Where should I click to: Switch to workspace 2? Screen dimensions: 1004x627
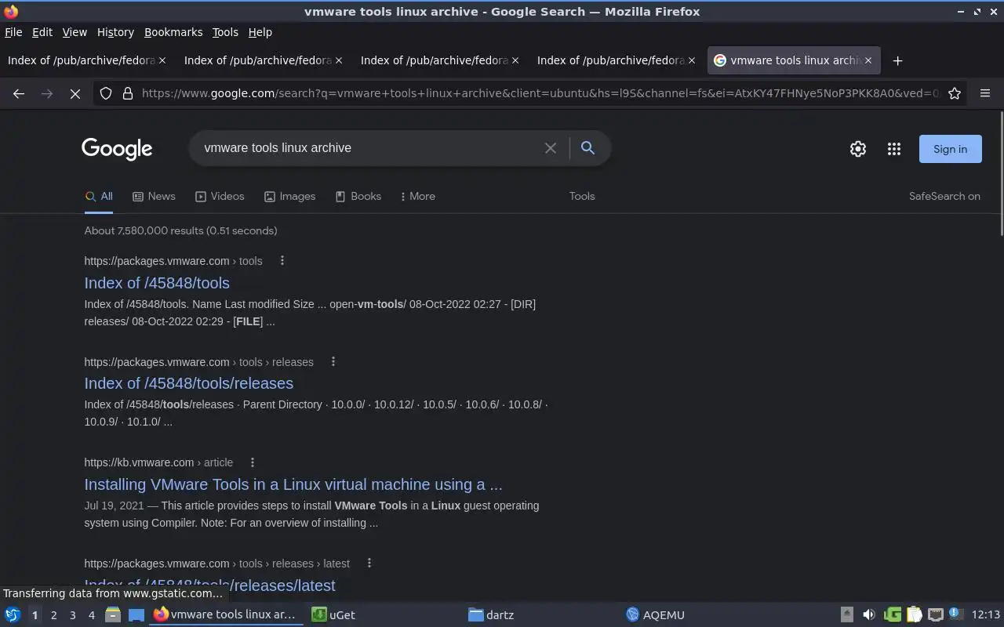[x=53, y=615]
